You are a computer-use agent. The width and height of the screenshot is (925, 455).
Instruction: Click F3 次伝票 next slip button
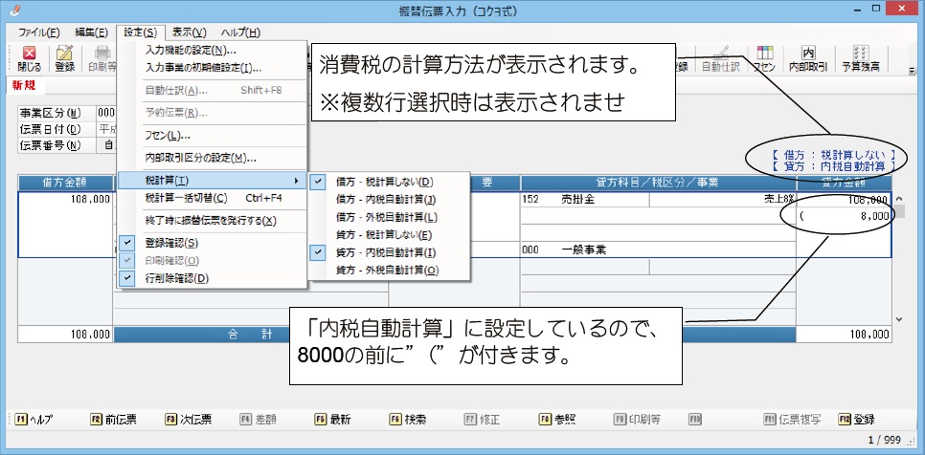point(188,419)
